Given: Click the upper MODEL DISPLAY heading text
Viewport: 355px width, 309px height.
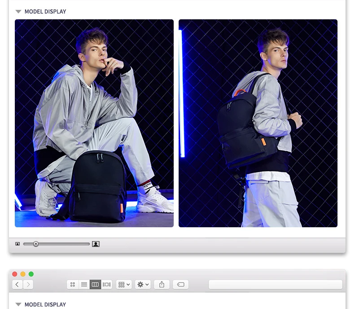Looking at the screenshot, I should [45, 12].
